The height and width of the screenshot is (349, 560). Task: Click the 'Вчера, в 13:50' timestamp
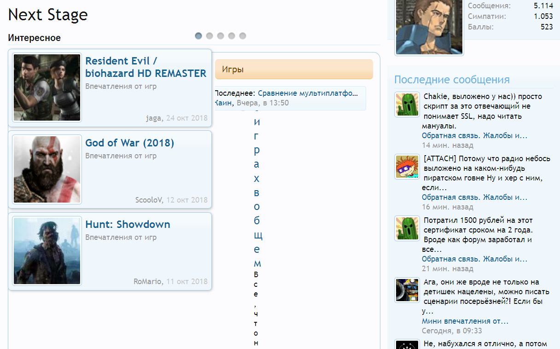pyautogui.click(x=262, y=103)
